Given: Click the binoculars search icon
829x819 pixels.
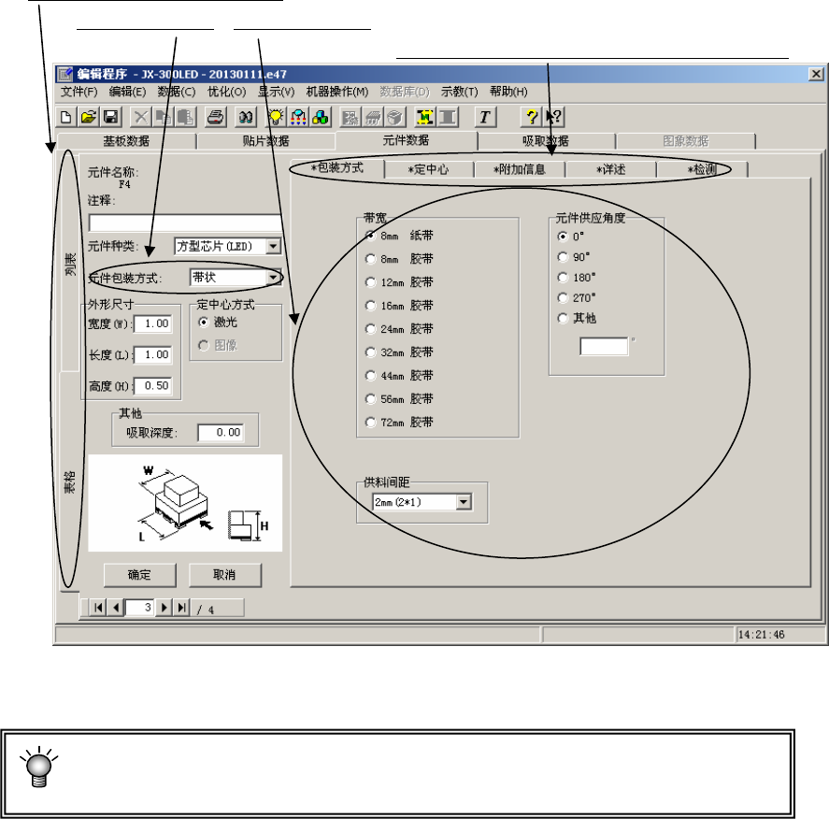Looking at the screenshot, I should click(246, 117).
